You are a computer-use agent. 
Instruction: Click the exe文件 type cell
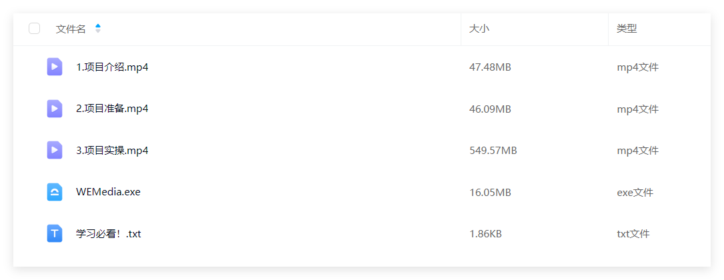tap(635, 192)
